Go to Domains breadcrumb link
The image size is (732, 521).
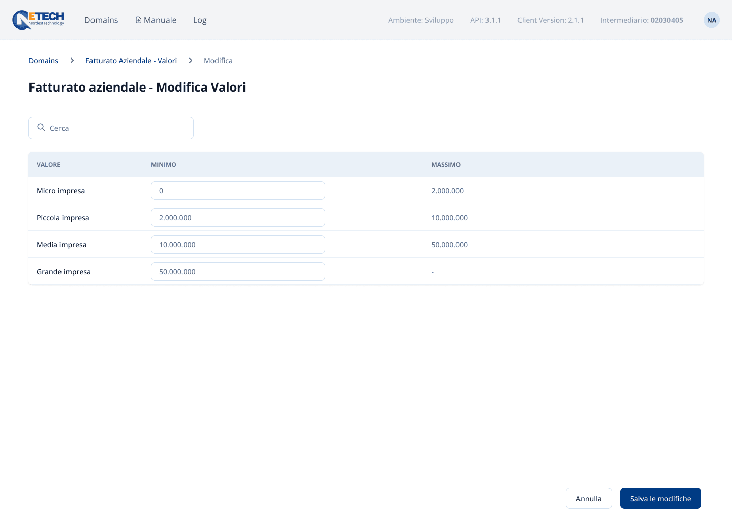pyautogui.click(x=43, y=61)
